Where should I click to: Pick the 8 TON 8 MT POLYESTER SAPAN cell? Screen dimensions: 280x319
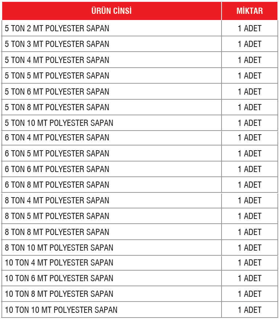57,232
